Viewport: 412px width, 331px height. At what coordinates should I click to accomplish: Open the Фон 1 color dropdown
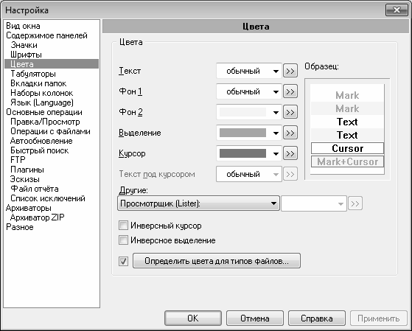[249, 91]
